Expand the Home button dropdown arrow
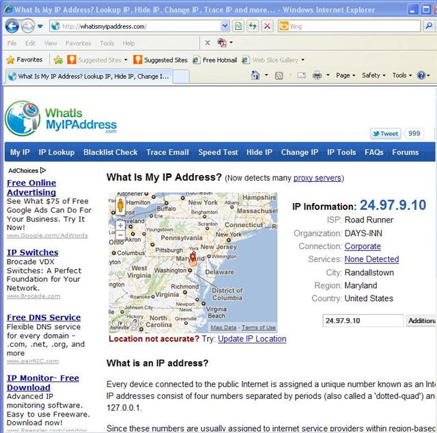 point(266,75)
